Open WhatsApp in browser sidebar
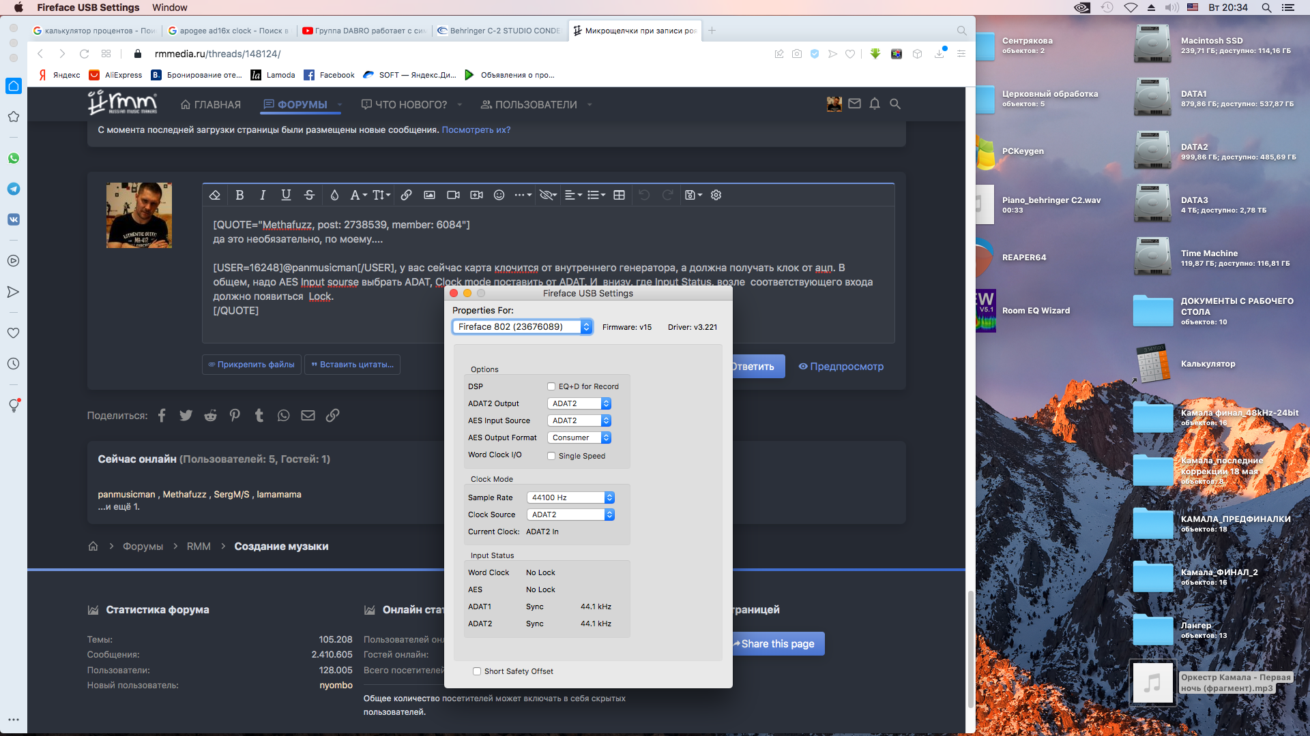The image size is (1310, 736). (14, 158)
